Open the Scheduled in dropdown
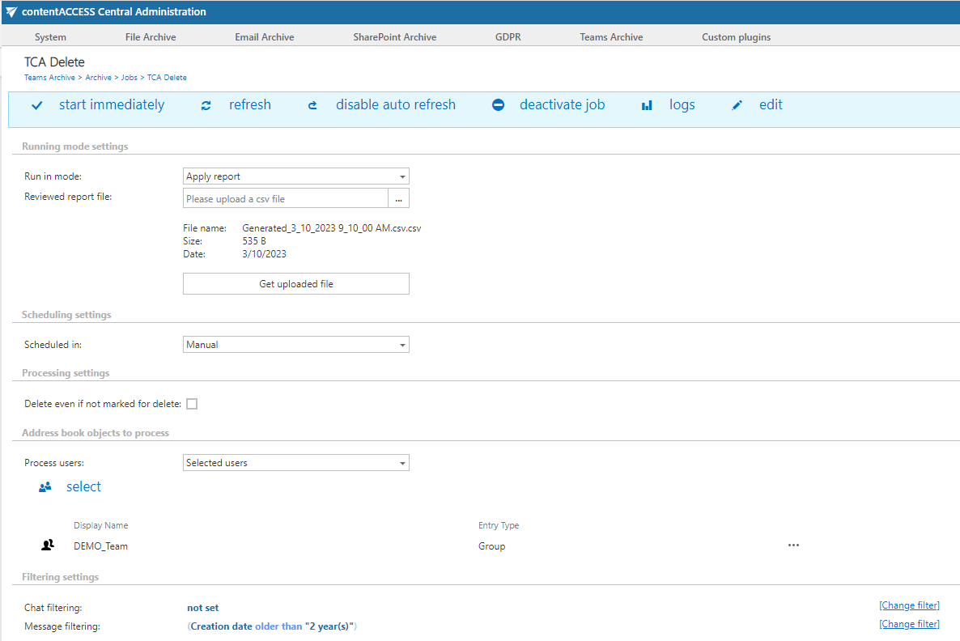 pos(296,345)
